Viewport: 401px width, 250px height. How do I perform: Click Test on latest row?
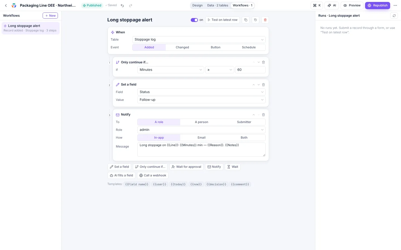click(222, 20)
